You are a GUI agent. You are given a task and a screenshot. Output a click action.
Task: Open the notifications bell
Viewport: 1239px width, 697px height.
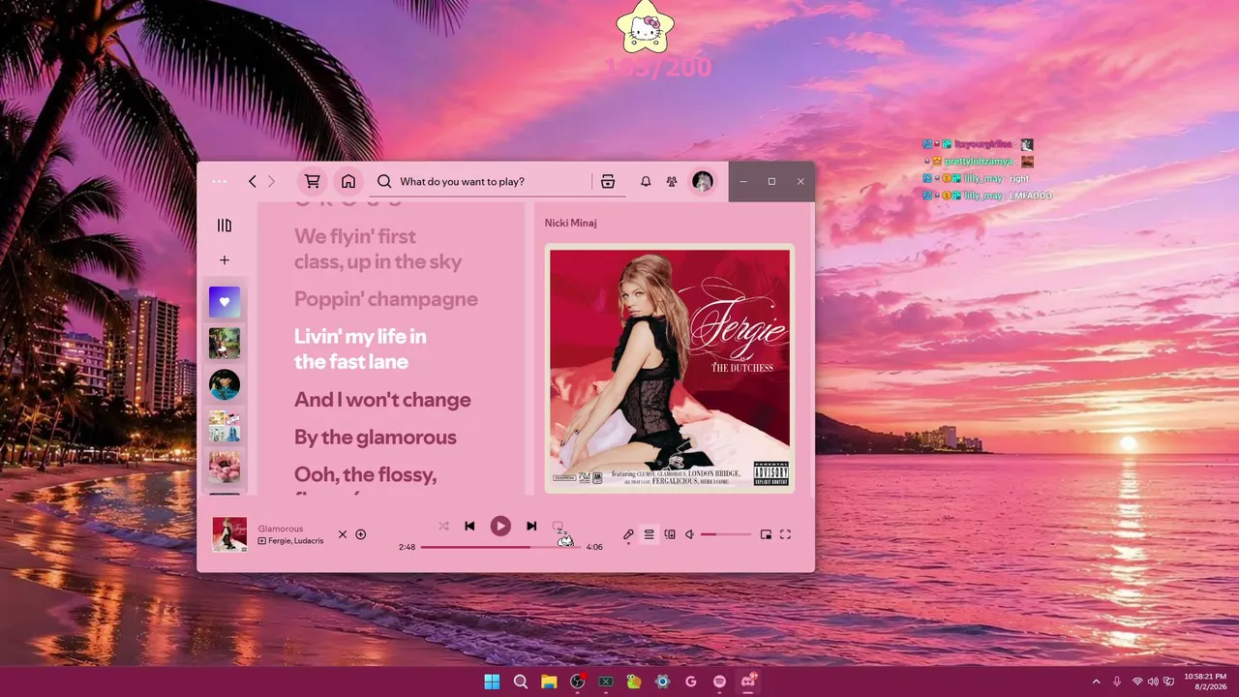(646, 181)
